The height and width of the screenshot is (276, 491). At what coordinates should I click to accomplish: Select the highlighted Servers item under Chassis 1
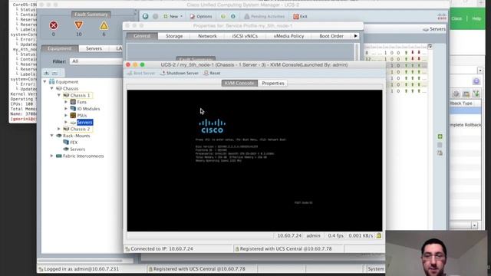[x=84, y=123]
